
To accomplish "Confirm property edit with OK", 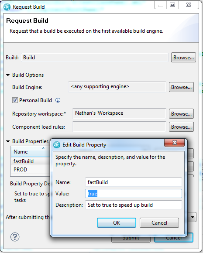I will pos(117,222).
